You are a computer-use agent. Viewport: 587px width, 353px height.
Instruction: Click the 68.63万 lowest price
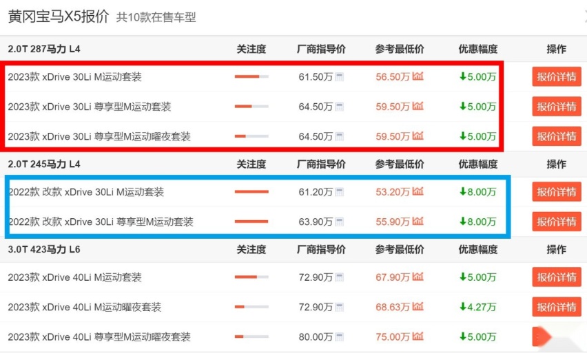click(x=393, y=308)
